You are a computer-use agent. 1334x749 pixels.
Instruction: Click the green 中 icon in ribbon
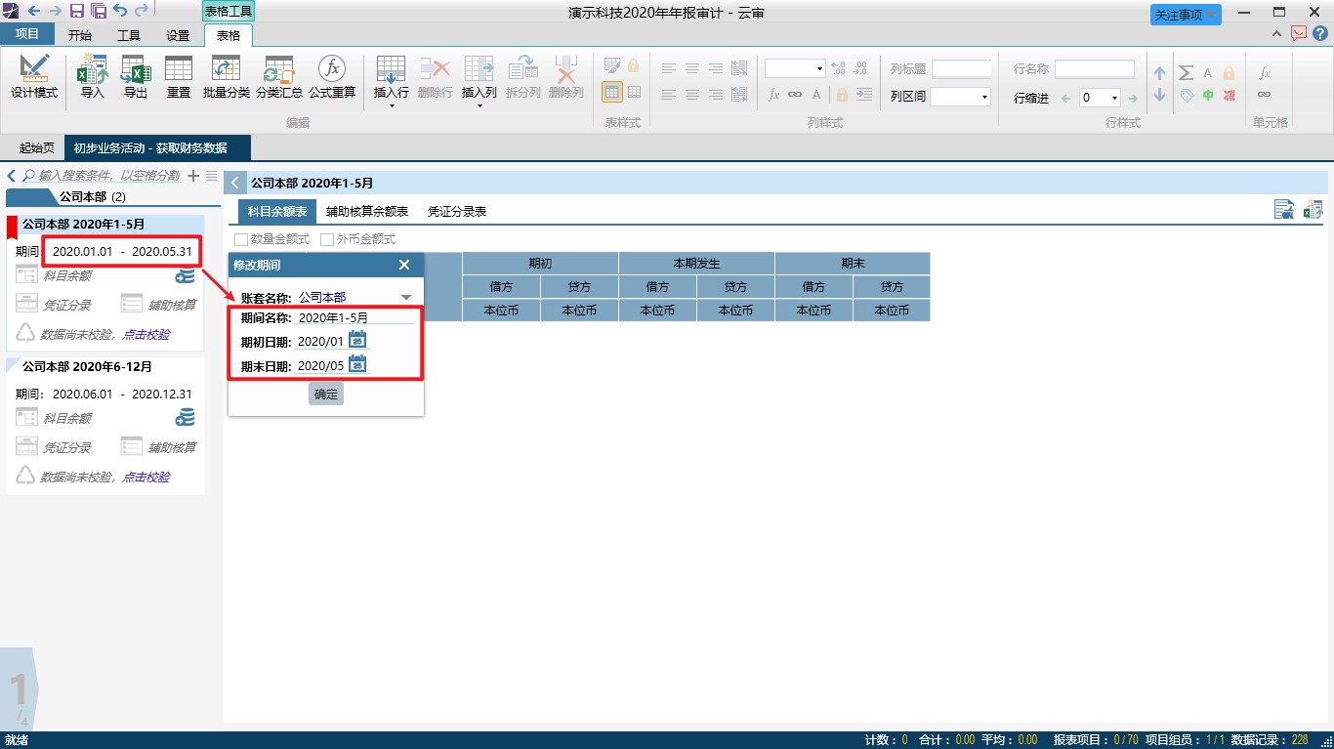[x=1208, y=95]
